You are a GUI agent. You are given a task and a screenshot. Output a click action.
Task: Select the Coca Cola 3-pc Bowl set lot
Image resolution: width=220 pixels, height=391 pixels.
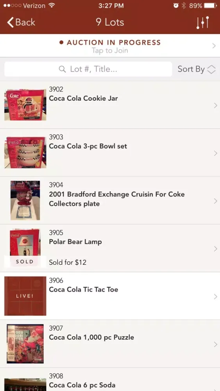[110, 152]
